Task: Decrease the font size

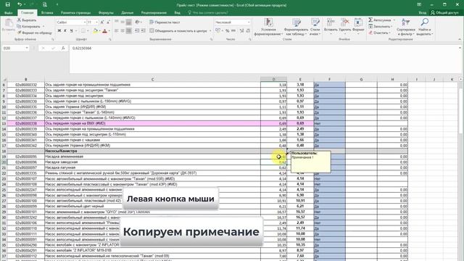Action: [x=108, y=22]
